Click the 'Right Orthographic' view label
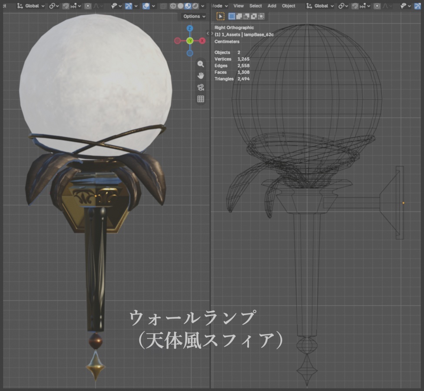Screen dimensions: 424x391 tap(234, 28)
